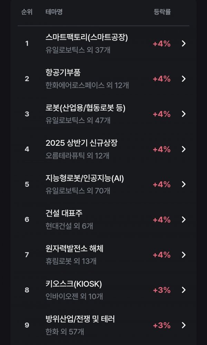This screenshot has width=207, height=345.
Task: Click the chevron beside 지능형로봇/인공지능(AI)
Action: [184, 184]
